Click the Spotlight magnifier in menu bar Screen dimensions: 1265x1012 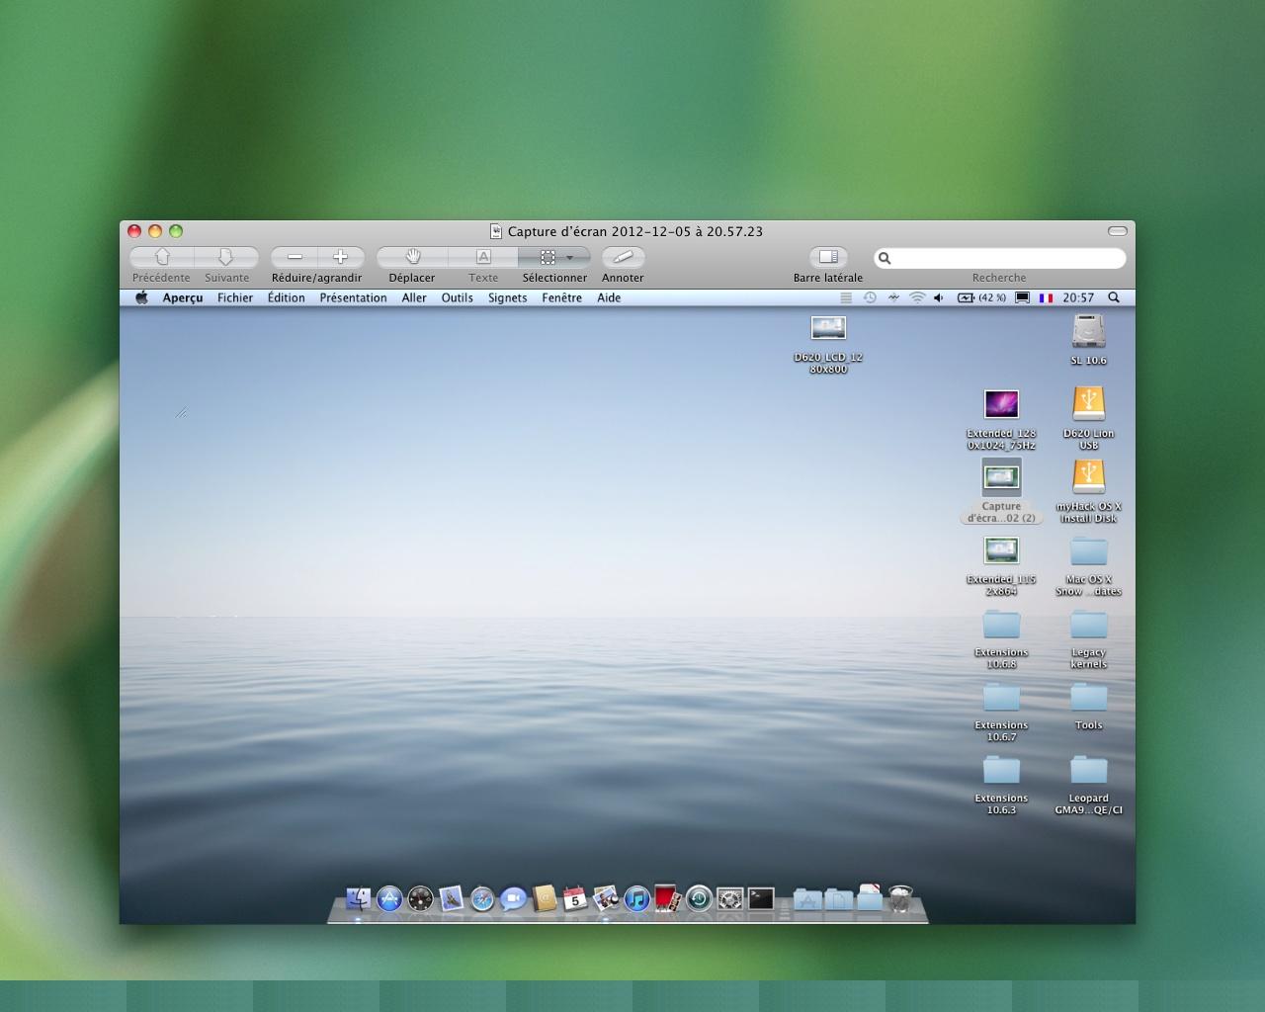click(x=1114, y=297)
